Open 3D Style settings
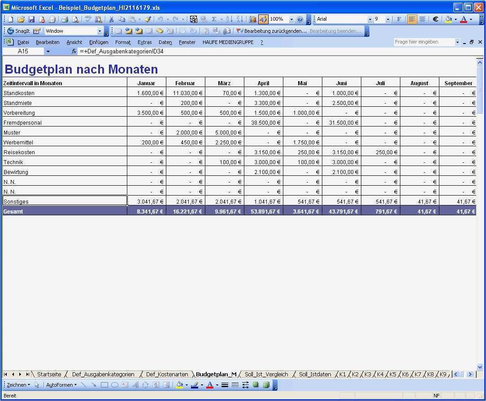Viewport: 486px width, 401px height. [x=266, y=385]
